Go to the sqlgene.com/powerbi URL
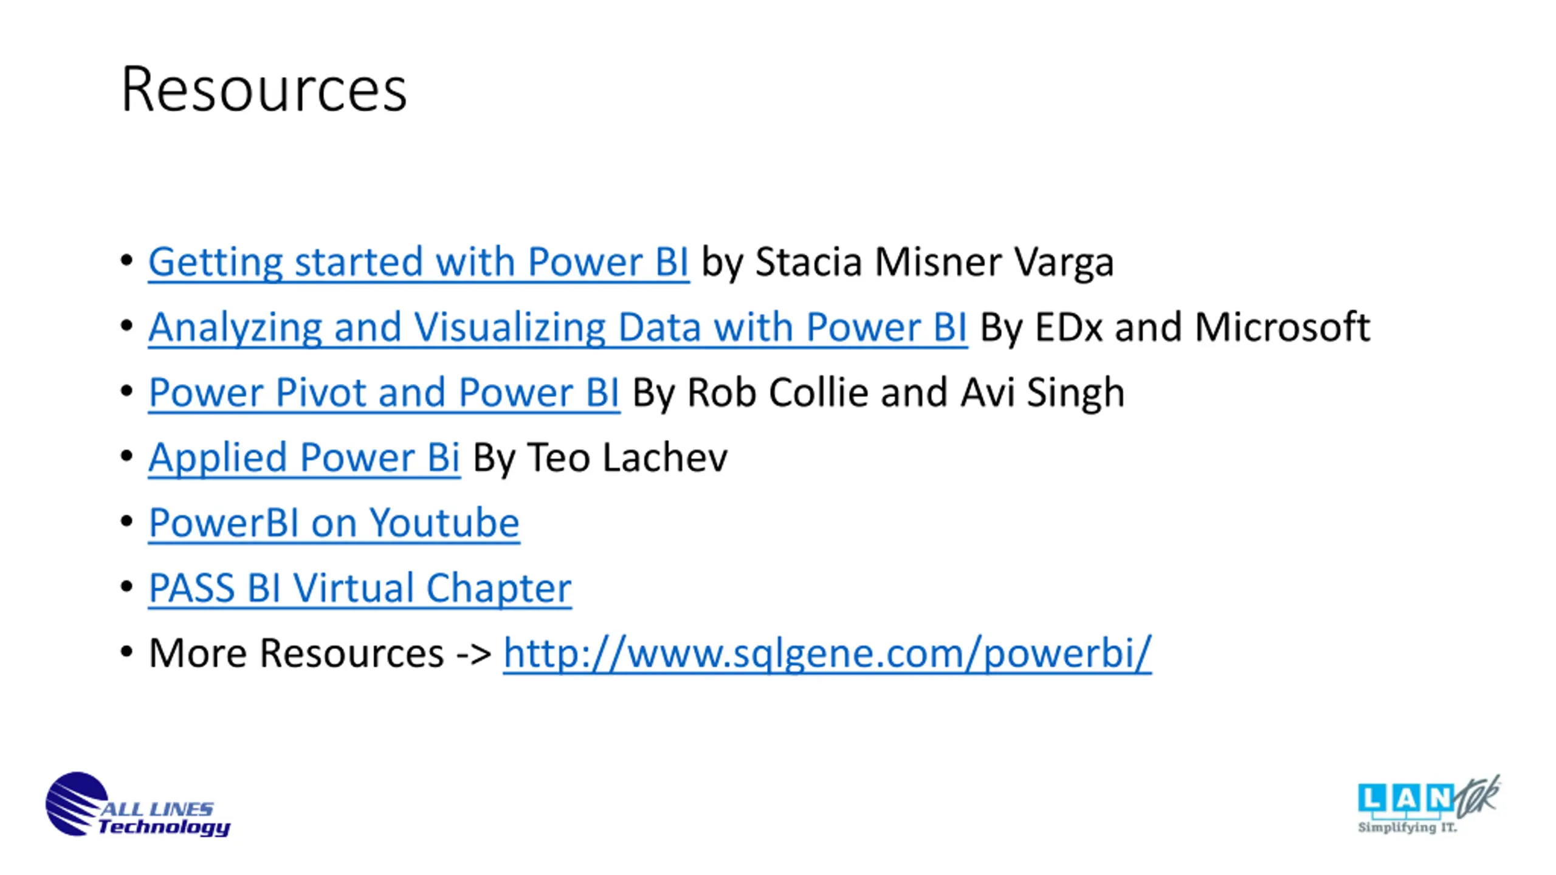Screen dimensions: 1556x875 [827, 654]
